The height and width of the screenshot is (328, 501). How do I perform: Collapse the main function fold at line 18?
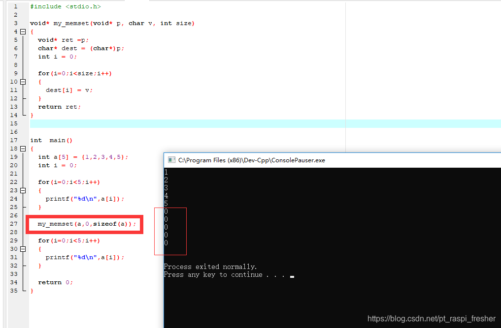tap(23, 149)
